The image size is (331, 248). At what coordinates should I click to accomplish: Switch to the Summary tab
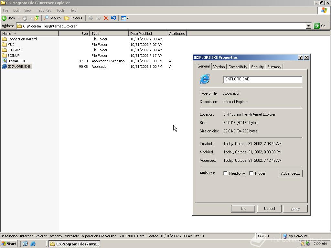[x=274, y=67]
